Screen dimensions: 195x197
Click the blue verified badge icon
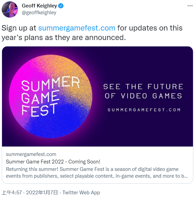tap(61, 6)
